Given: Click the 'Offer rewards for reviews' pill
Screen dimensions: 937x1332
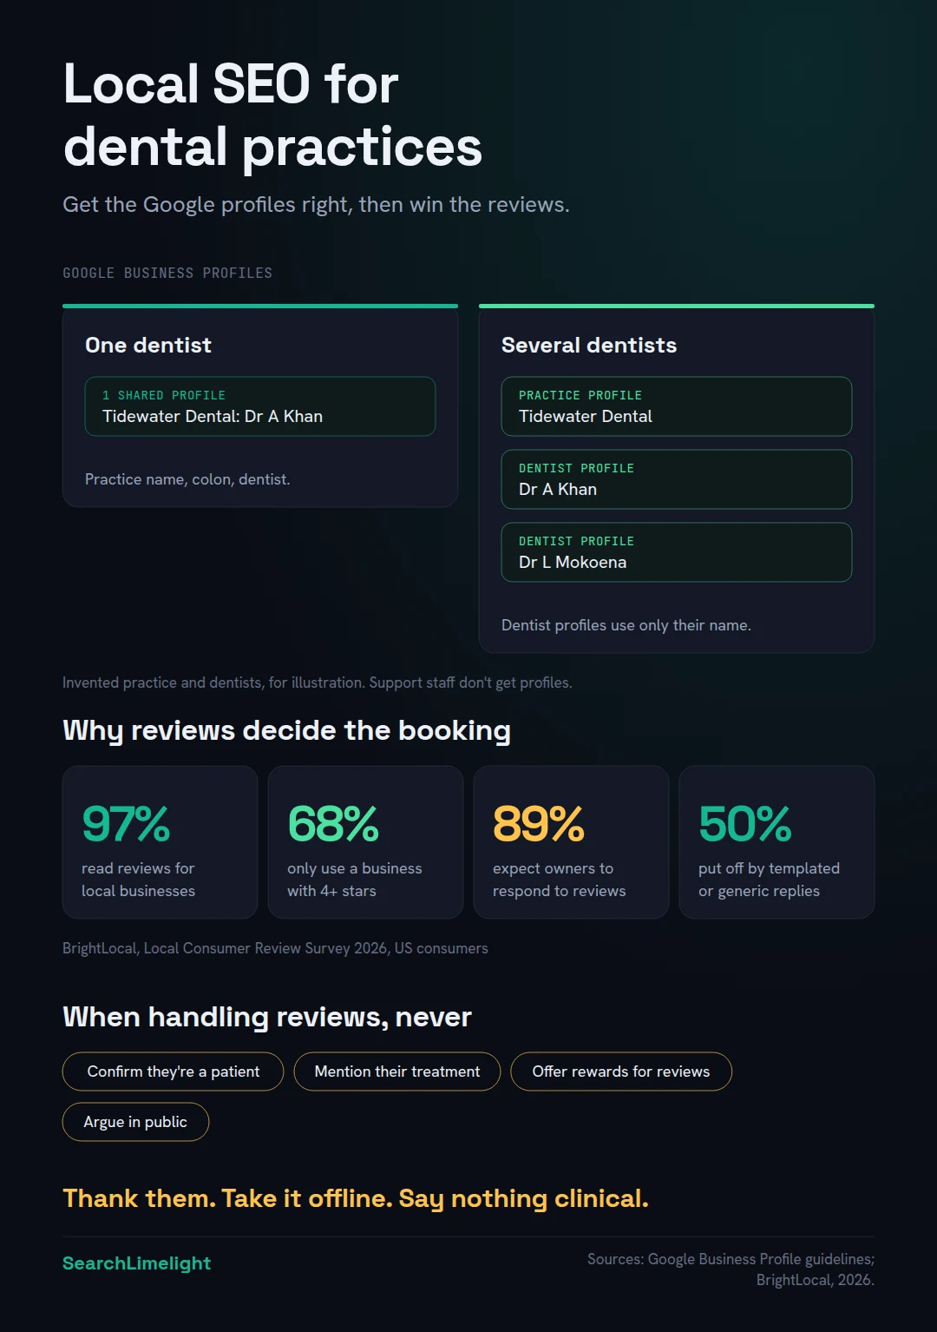Looking at the screenshot, I should 621,1072.
